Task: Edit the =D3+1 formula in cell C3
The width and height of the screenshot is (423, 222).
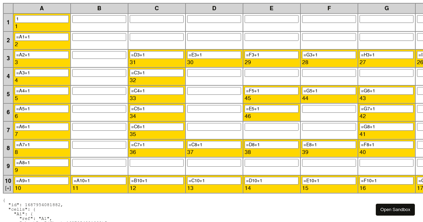Action: [x=157, y=55]
